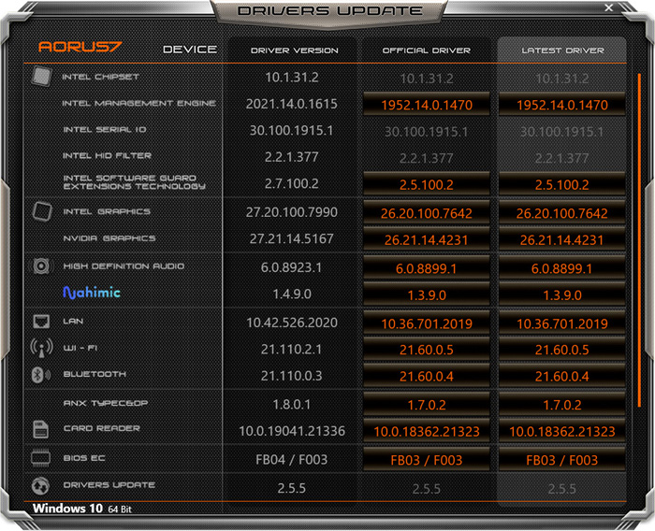
Task: Install official Wi-Fi driver 21.60.0.5
Action: coord(427,350)
